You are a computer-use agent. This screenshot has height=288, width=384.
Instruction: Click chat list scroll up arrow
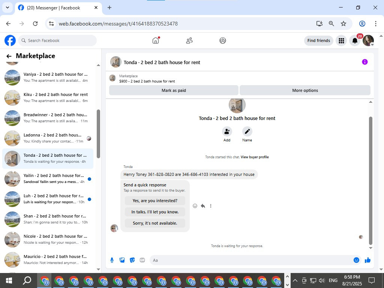tap(99, 65)
